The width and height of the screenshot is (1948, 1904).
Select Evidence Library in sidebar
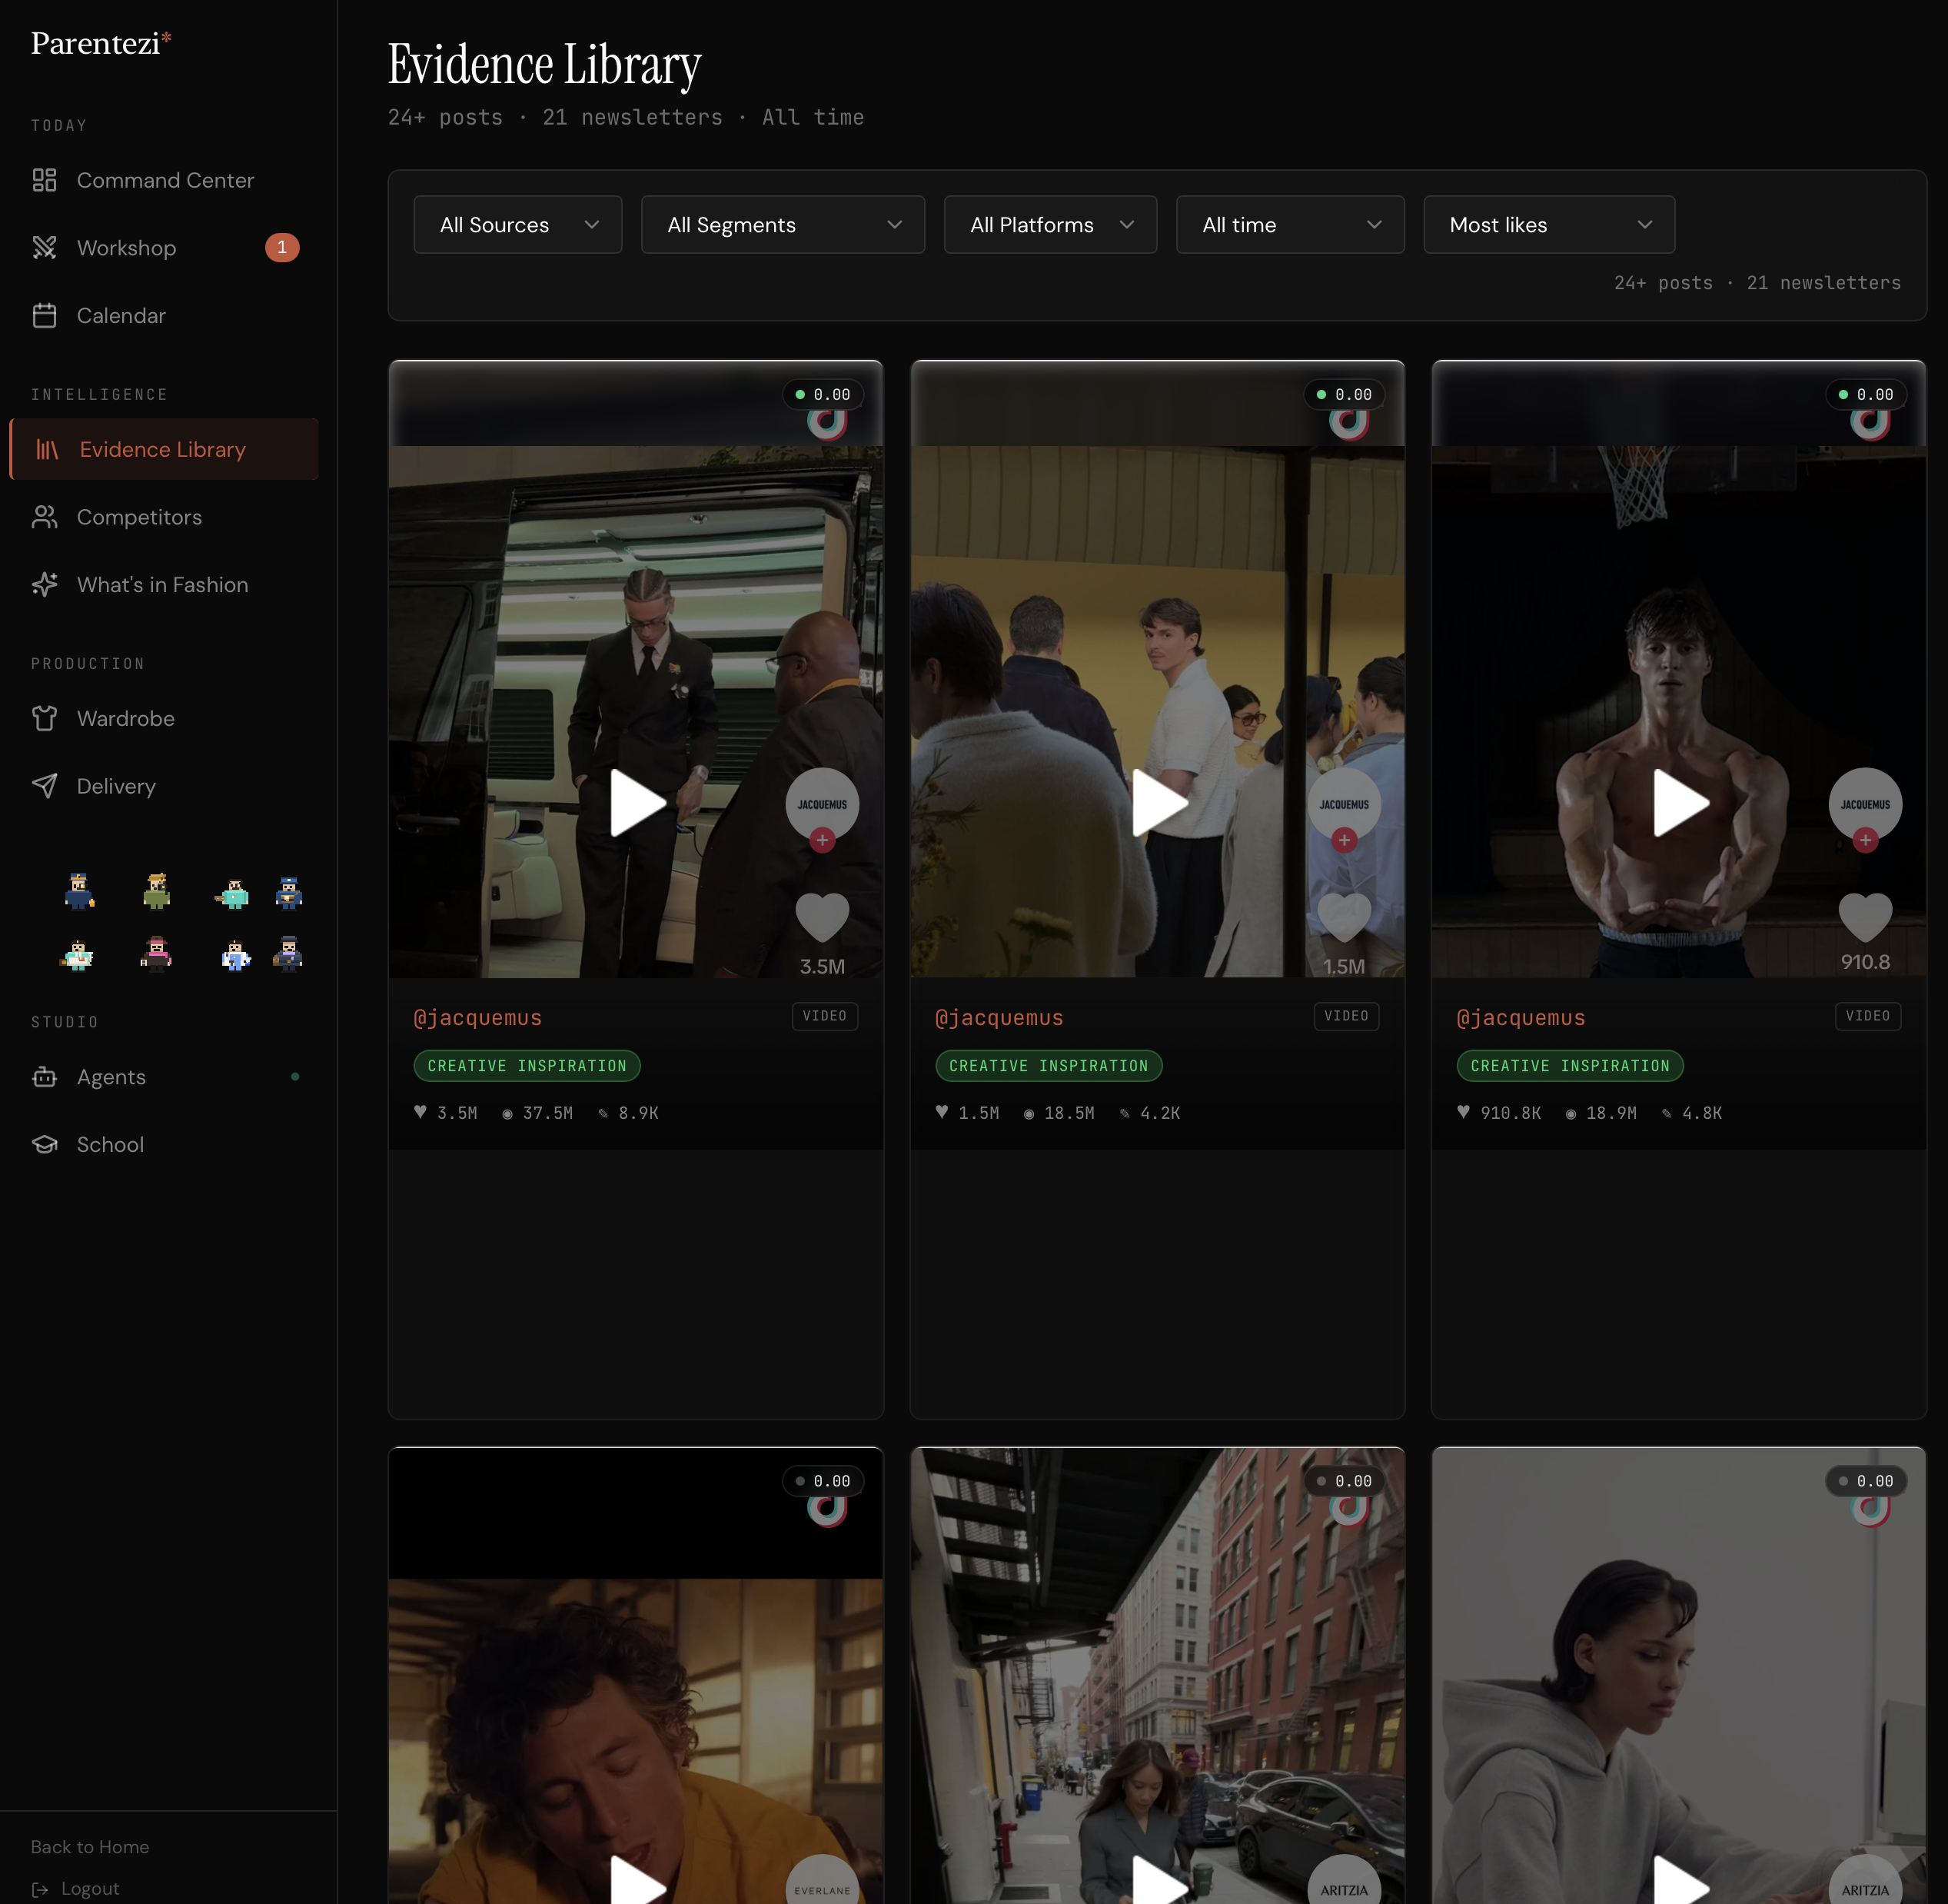click(164, 449)
